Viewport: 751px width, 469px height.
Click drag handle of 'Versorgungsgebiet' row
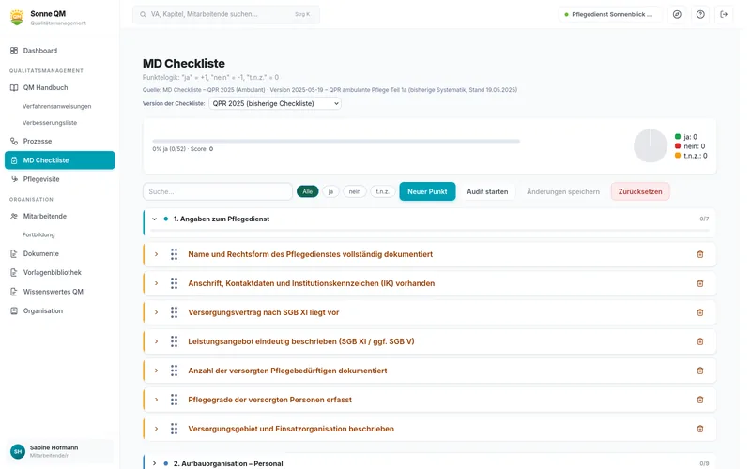(174, 429)
